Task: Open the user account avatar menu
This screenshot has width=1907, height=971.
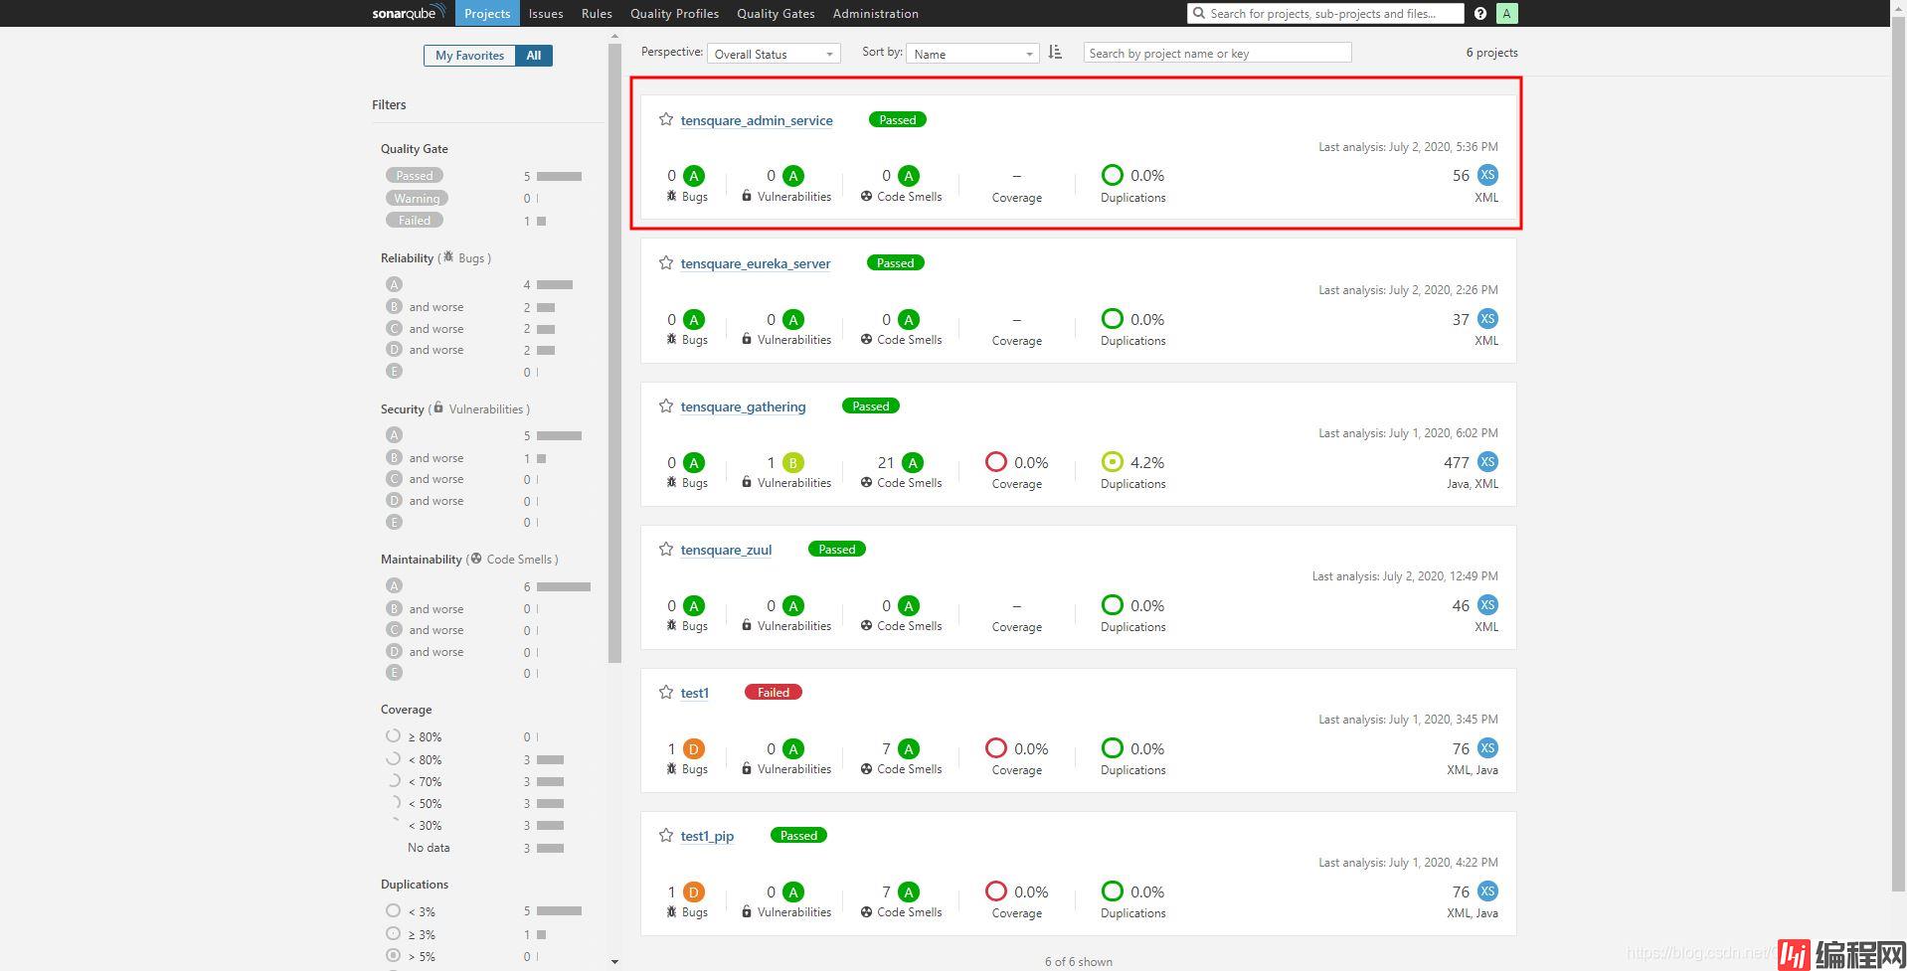Action: [x=1507, y=14]
